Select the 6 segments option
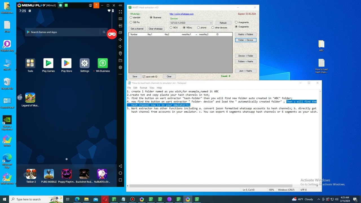The height and width of the screenshot is (203, 361). [242, 27]
